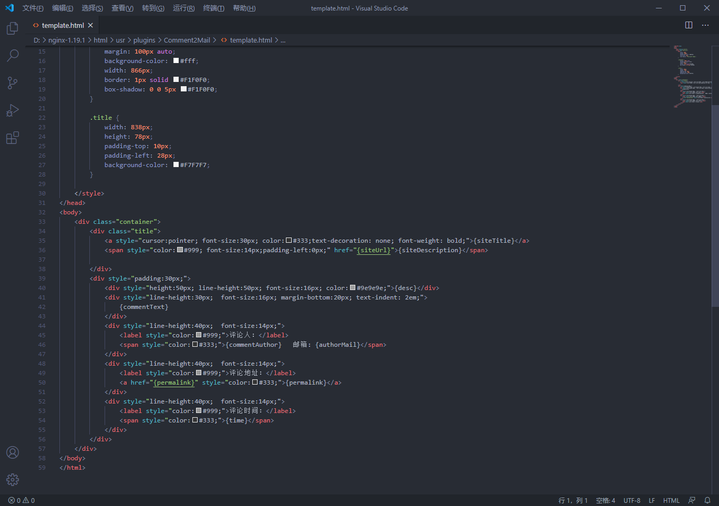
Task: Change the UTF-8 encoding in status bar
Action: (632, 500)
